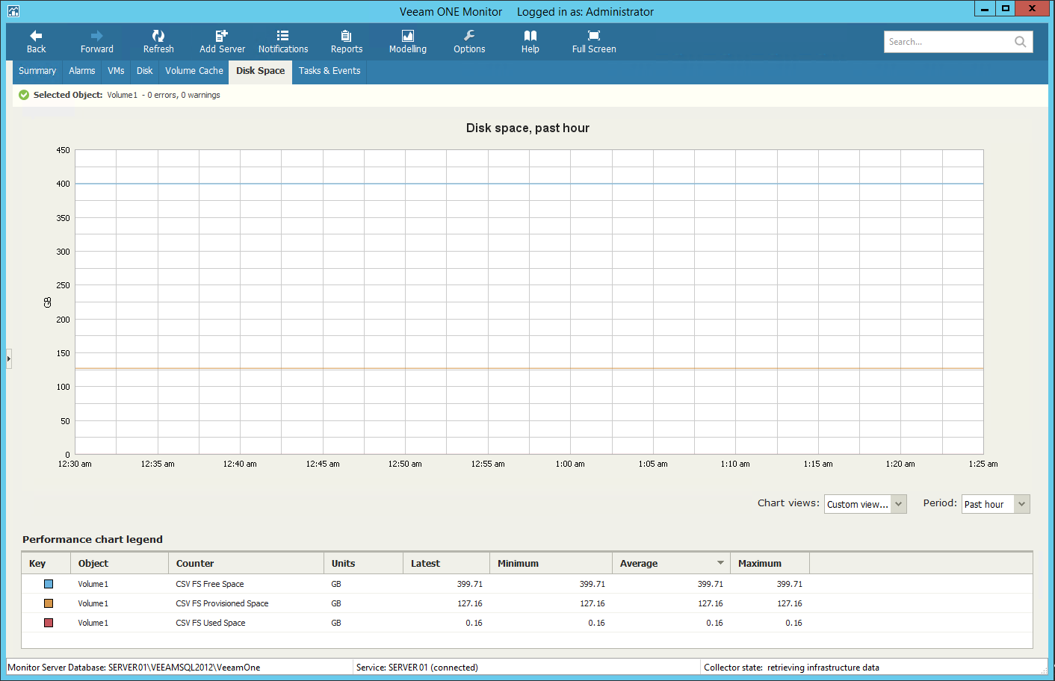Sort legend by Maximum column
Viewport: 1055px width, 681px height.
[770, 563]
